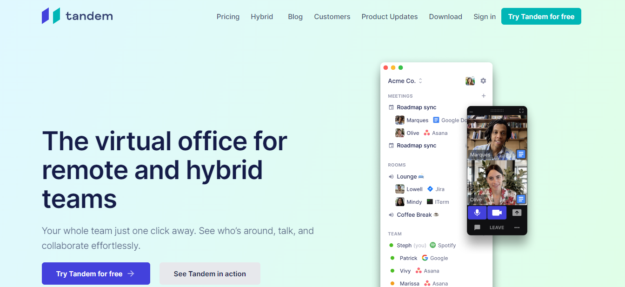Click Olive's avatar in the meetings list
Viewport: 625px width, 287px height.
400,133
